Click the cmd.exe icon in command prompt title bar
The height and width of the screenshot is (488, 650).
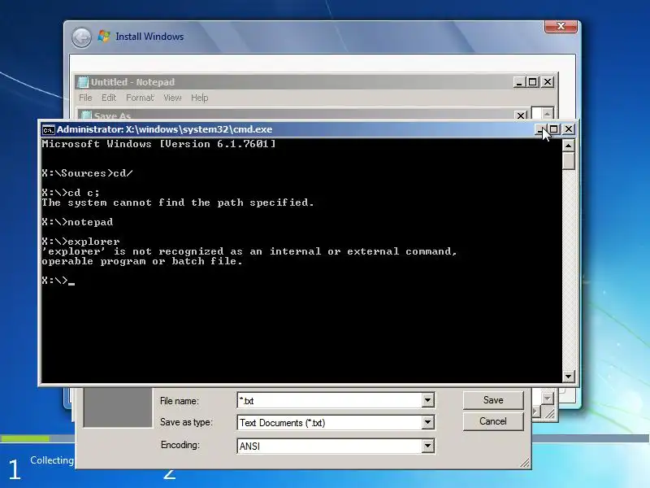48,130
